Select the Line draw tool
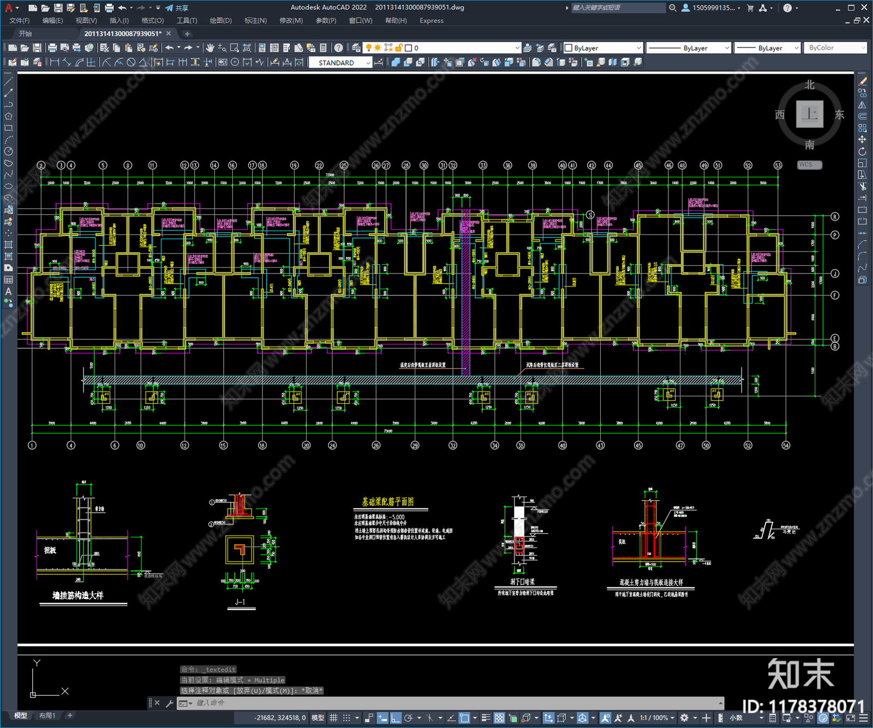873x728 pixels. (x=8, y=81)
